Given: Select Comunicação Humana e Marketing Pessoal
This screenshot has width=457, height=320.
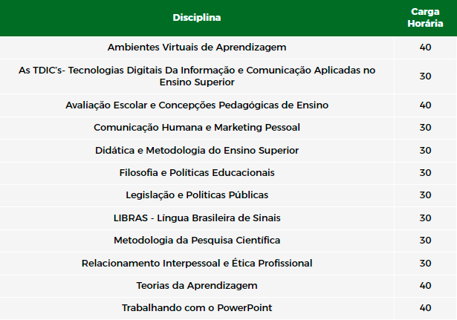Looking at the screenshot, I should pos(197,128).
